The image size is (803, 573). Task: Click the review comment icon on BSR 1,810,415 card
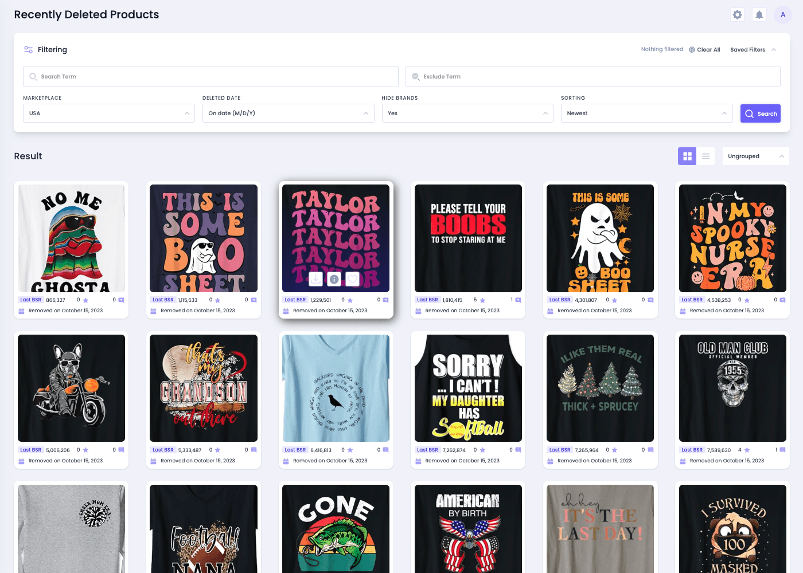[518, 300]
